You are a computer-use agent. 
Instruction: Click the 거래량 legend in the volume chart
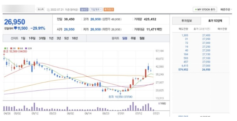(x=162, y=104)
